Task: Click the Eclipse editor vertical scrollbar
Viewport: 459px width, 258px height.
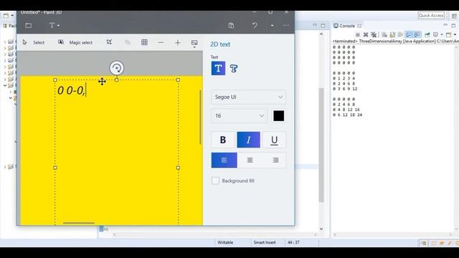Action: tap(321, 145)
